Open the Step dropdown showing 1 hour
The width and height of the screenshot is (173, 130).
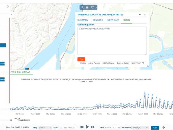point(45,127)
